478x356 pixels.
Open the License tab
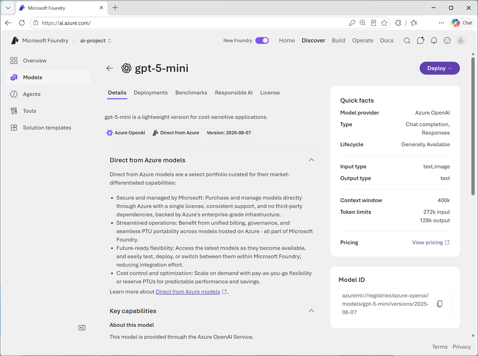270,93
